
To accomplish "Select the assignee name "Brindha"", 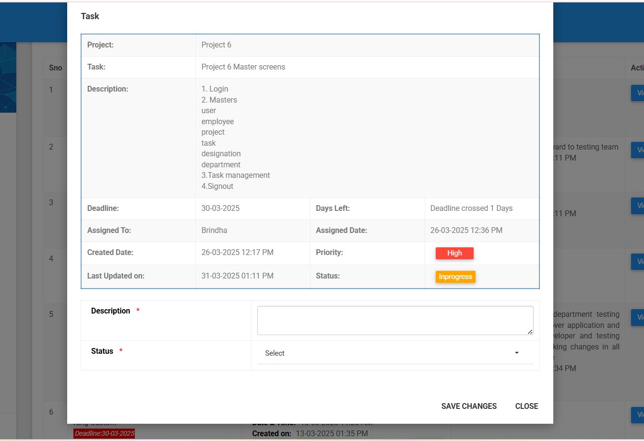I will coord(215,231).
